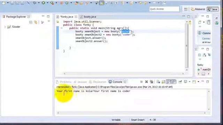Switch to the Resource perspective

[x=198, y=9]
